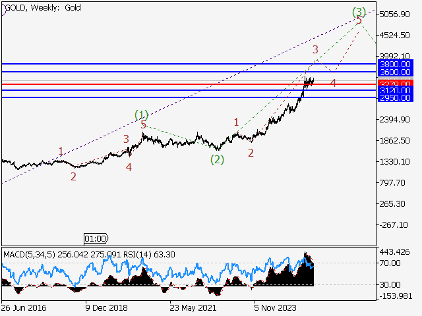Click the 23 May 2021 date label
Viewport: 422px width, 316px height.
click(x=192, y=307)
